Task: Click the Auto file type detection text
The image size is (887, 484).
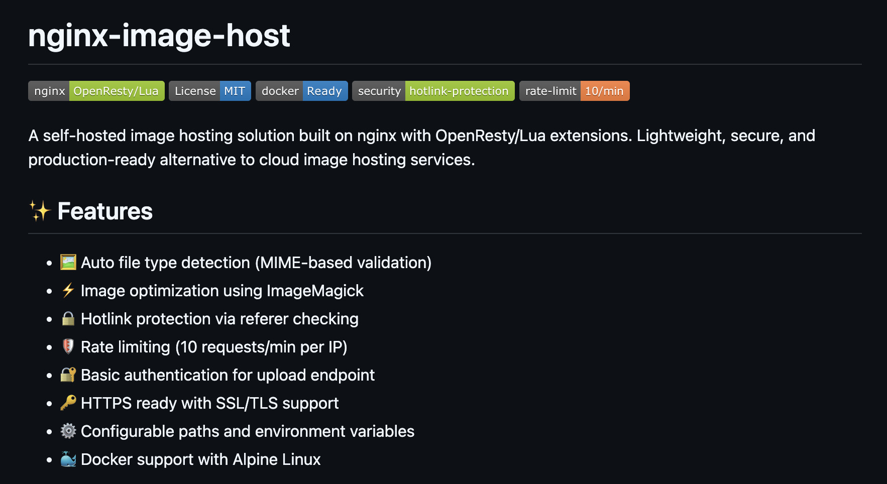Action: point(256,263)
